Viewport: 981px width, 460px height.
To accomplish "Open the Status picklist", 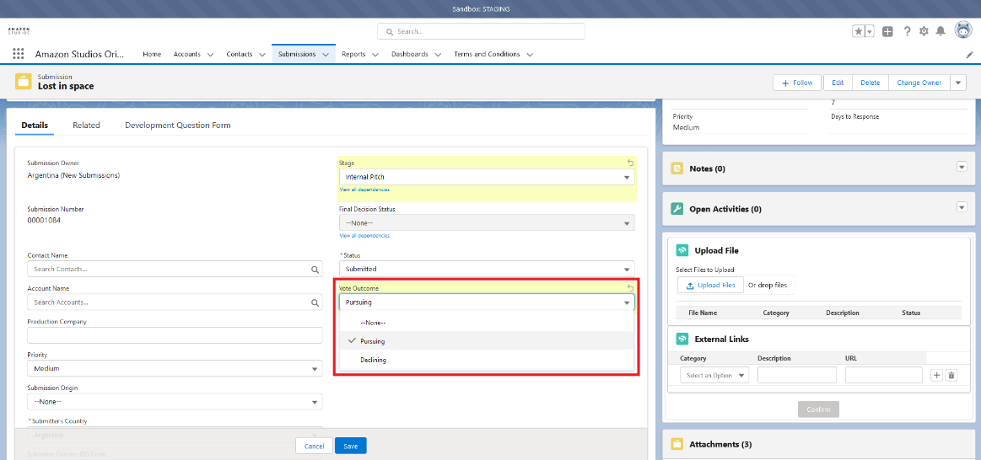I will (x=487, y=269).
